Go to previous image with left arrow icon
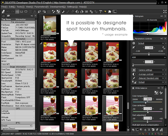 point(39,11)
